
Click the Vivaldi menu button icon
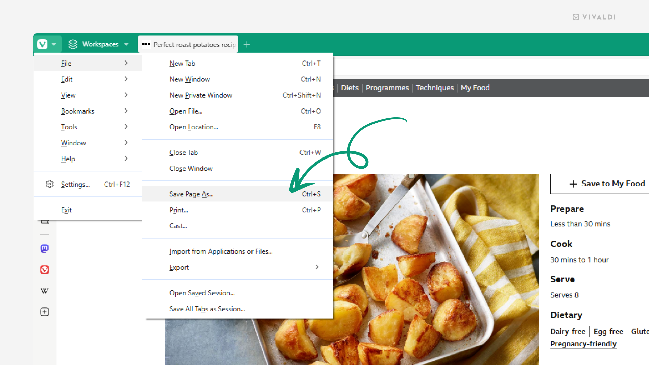click(x=42, y=44)
